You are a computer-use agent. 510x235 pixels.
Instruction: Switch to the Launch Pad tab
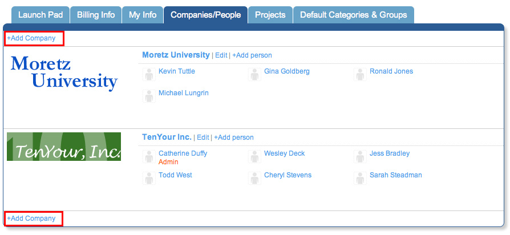point(41,15)
